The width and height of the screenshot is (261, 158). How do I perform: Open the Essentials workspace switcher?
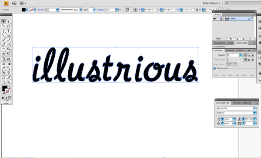pyautogui.click(x=211, y=3)
